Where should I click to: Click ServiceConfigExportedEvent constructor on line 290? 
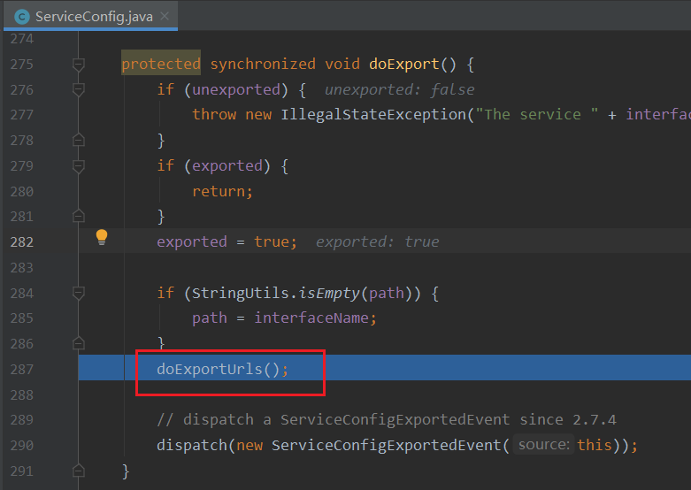[387, 445]
